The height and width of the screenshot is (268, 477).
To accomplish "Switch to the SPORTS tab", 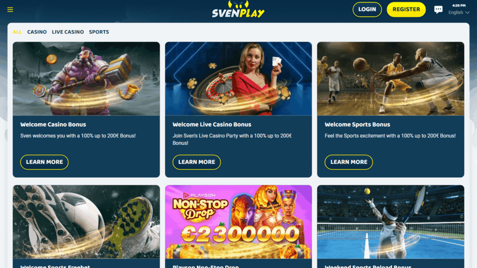I will point(99,32).
